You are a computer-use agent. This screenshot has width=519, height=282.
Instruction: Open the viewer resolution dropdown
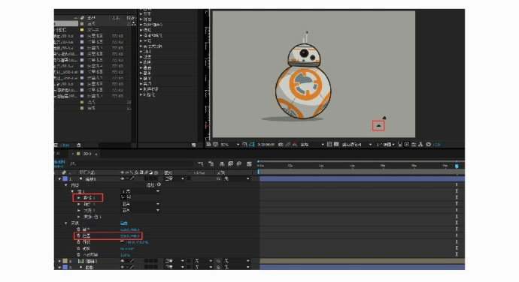pos(312,144)
